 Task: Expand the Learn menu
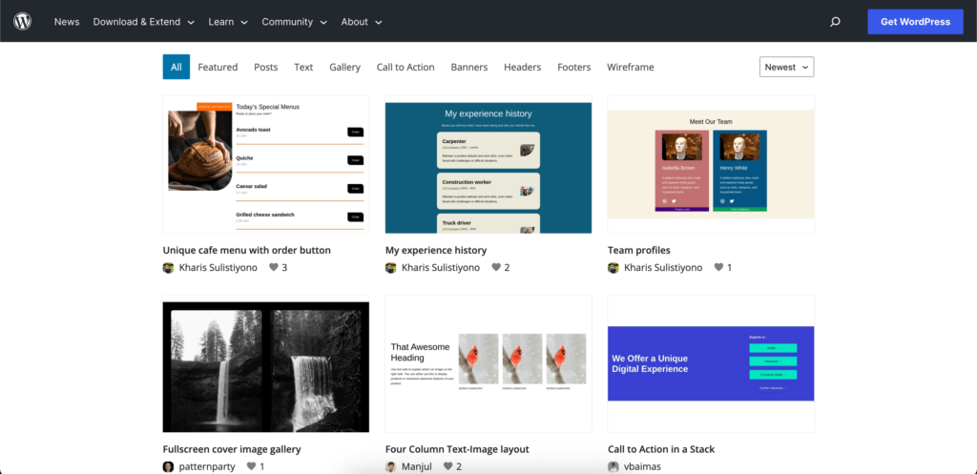(228, 22)
